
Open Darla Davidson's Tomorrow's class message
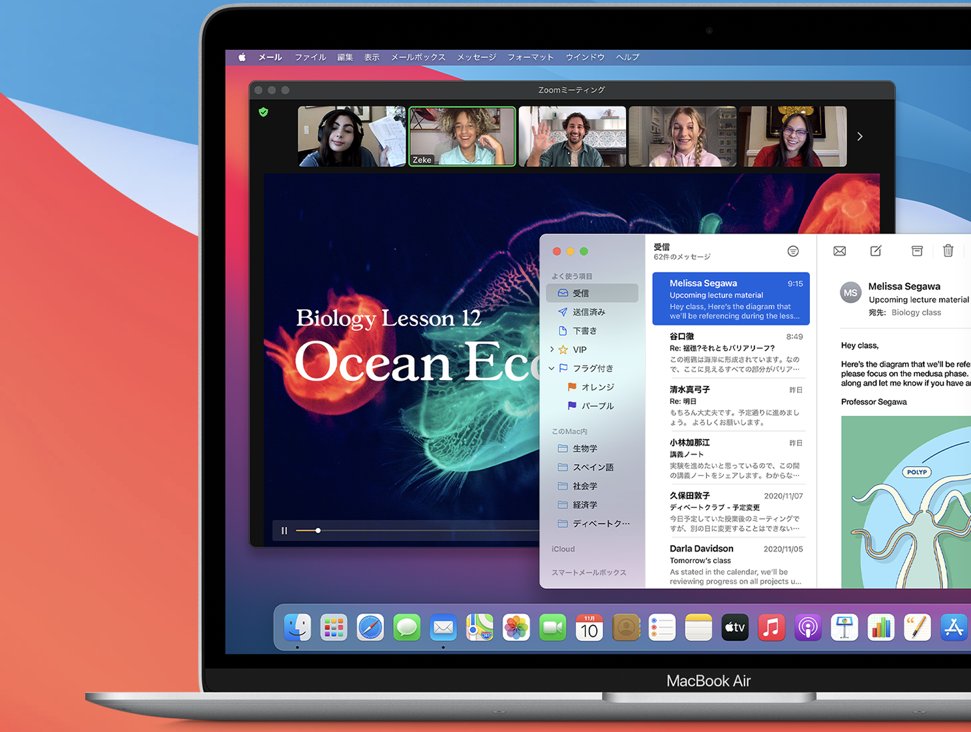(x=731, y=564)
